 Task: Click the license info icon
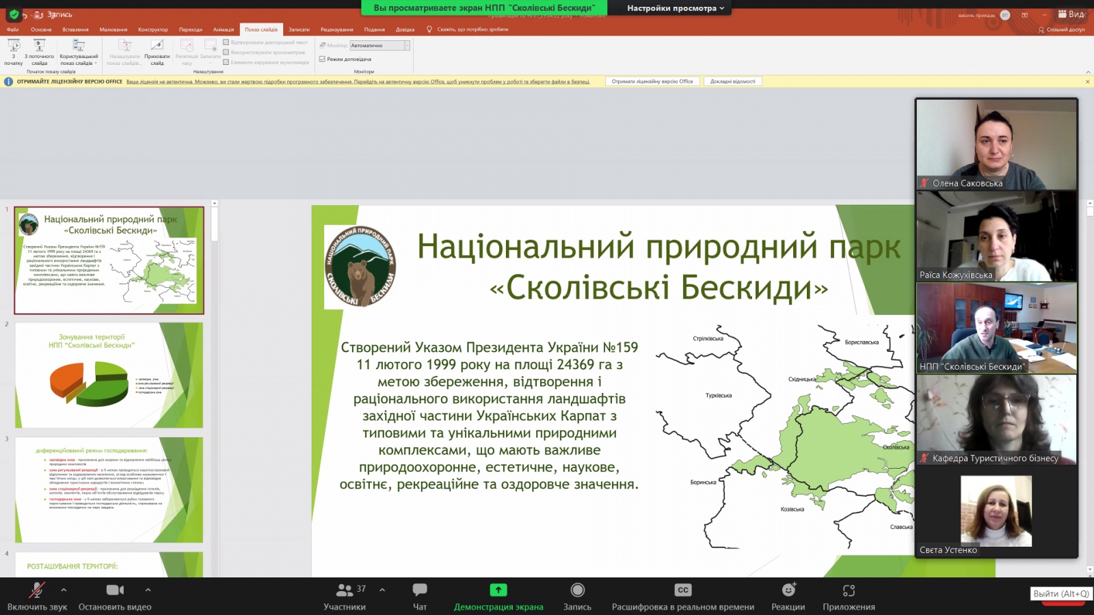(x=8, y=81)
